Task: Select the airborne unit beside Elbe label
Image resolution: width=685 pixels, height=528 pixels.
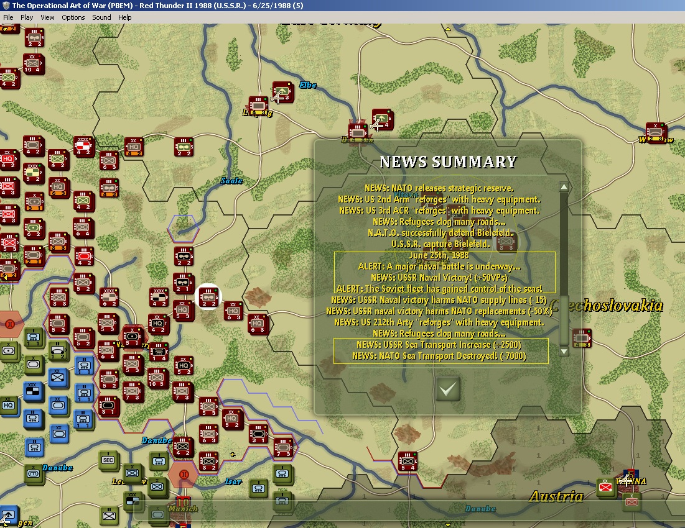Action: tap(282, 91)
